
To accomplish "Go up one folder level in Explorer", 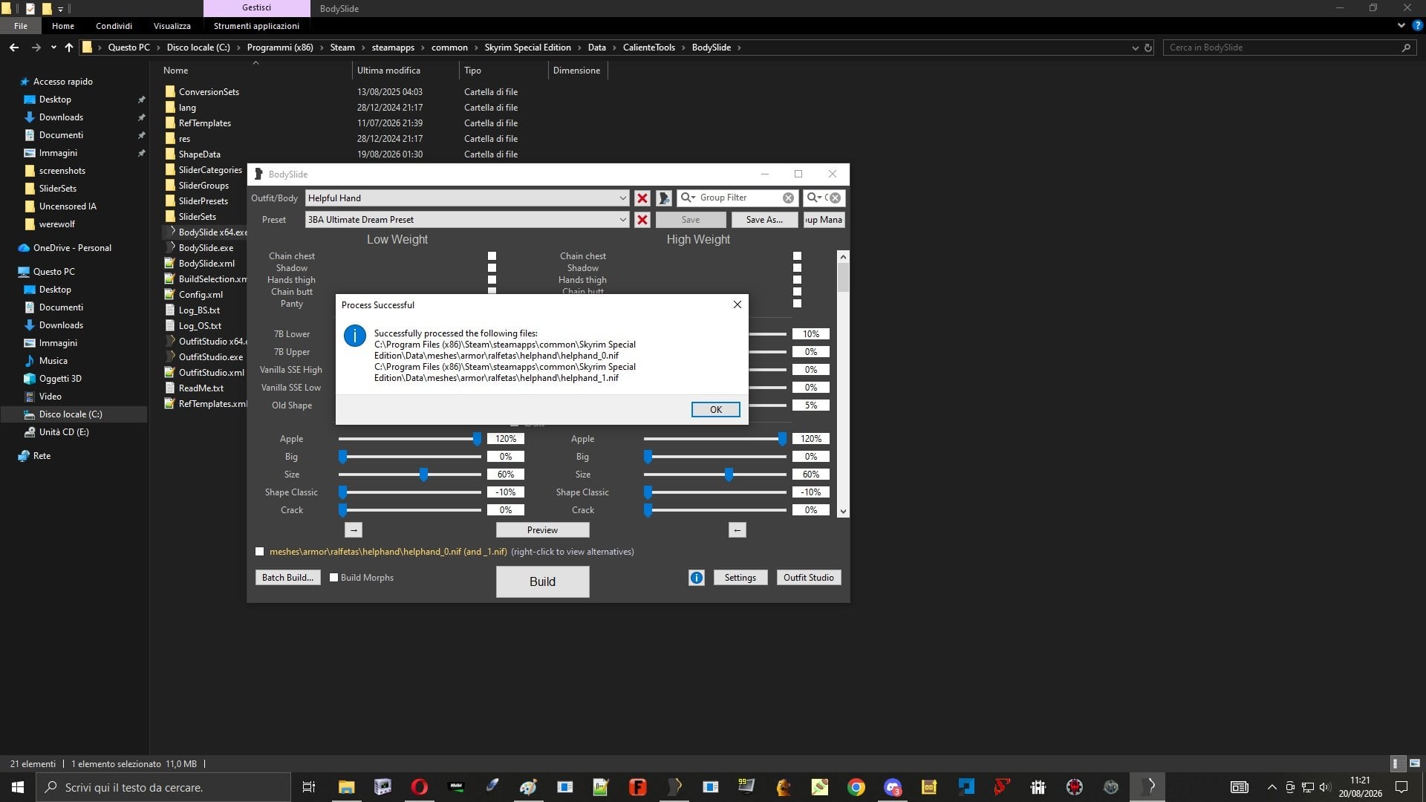I will pos(69,48).
